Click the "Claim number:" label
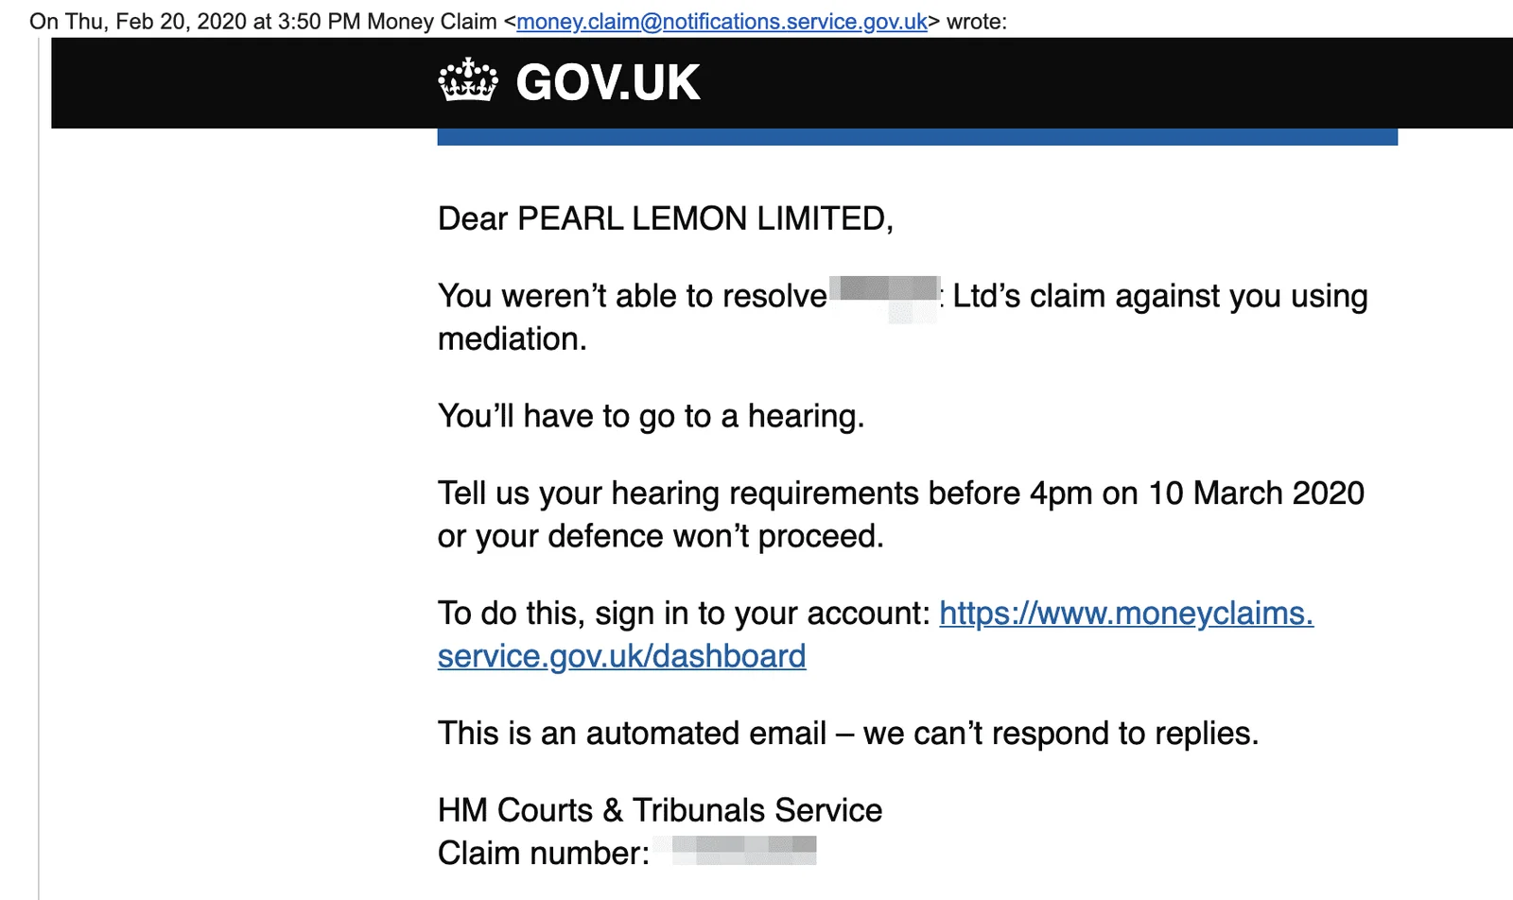Viewport: 1513px width, 900px height. (544, 853)
